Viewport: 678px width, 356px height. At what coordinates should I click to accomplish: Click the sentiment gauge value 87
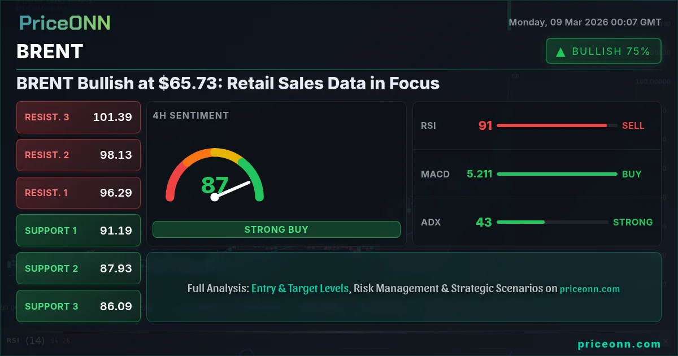coord(215,185)
